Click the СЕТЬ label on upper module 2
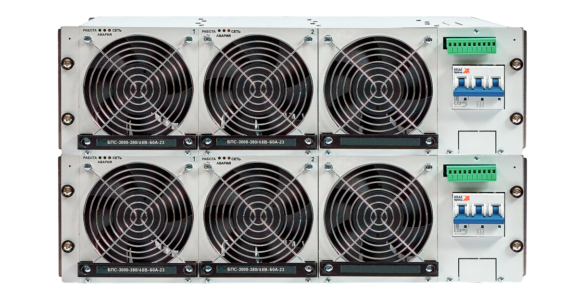 click(x=236, y=32)
